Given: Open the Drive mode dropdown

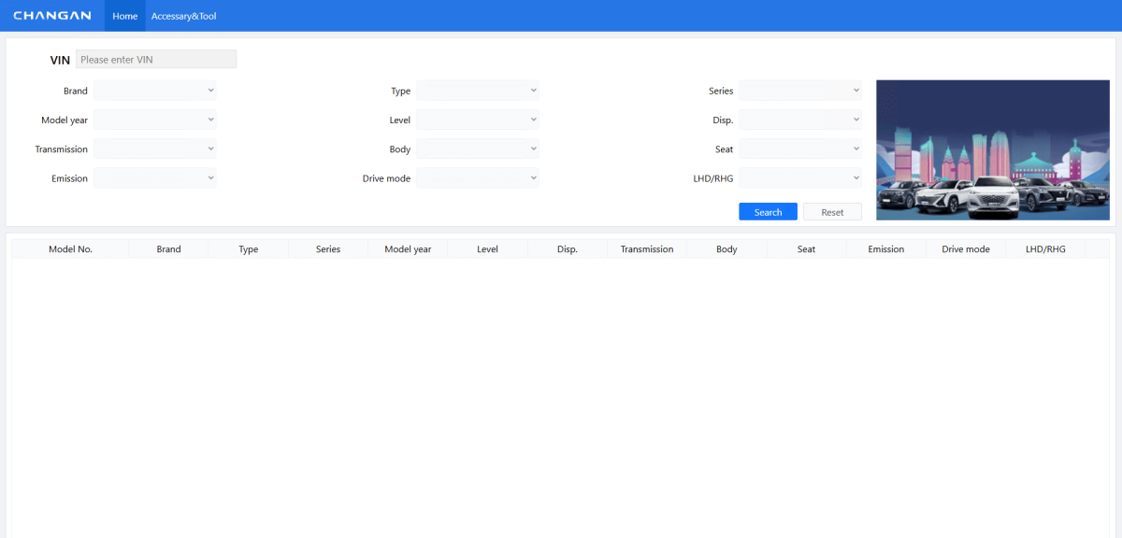Looking at the screenshot, I should [x=478, y=178].
